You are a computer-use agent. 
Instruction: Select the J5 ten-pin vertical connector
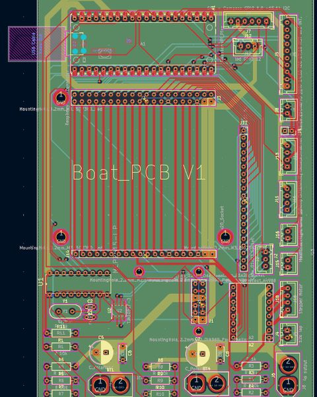[288, 54]
